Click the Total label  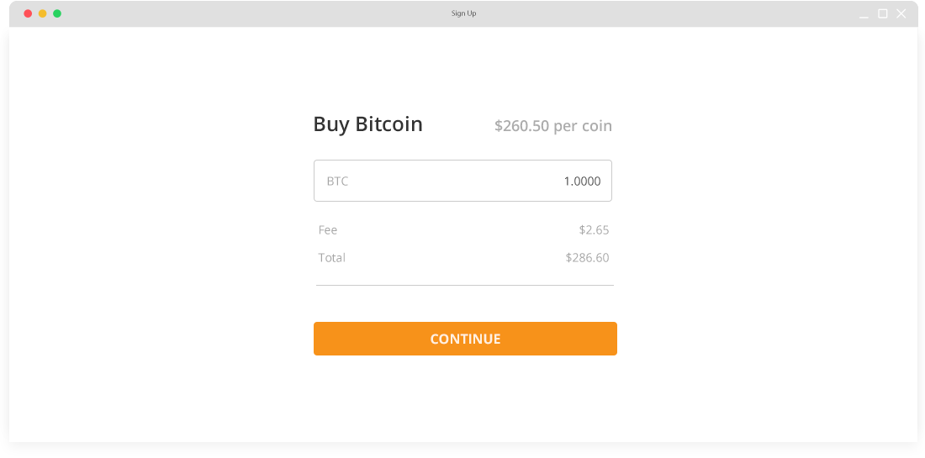point(332,258)
